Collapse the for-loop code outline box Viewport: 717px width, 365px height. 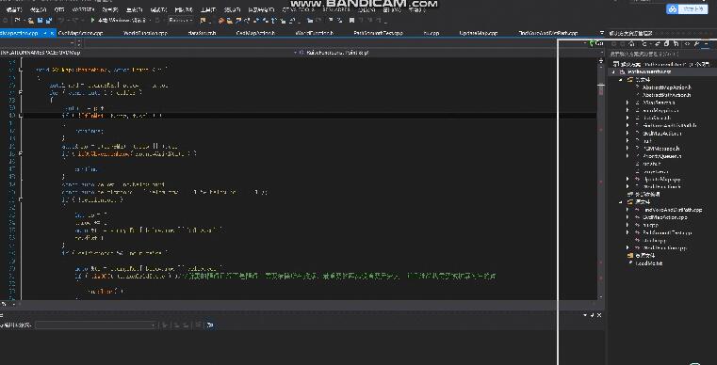click(21, 92)
